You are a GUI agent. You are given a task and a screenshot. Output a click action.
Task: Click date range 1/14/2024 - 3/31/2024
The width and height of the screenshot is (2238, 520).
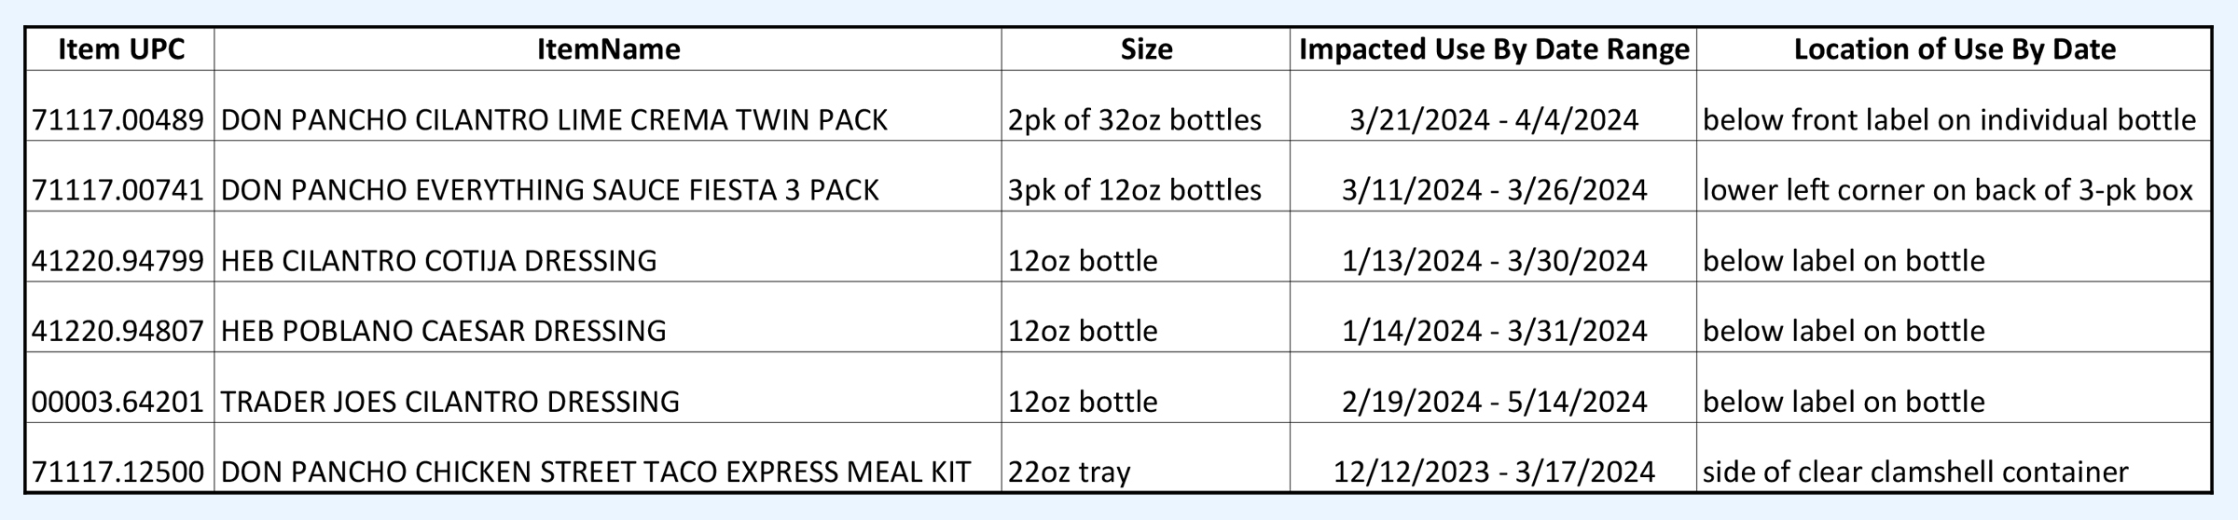1494,331
